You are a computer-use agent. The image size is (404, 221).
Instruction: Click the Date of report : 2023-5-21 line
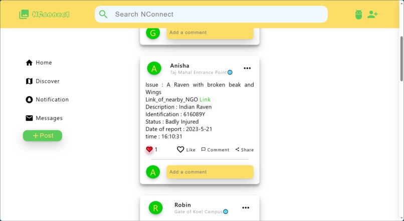coord(179,129)
